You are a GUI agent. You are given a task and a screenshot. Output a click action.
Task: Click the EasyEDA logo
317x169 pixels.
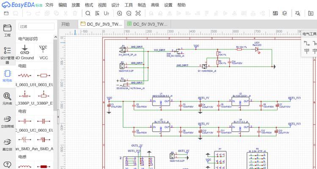coord(22,5)
